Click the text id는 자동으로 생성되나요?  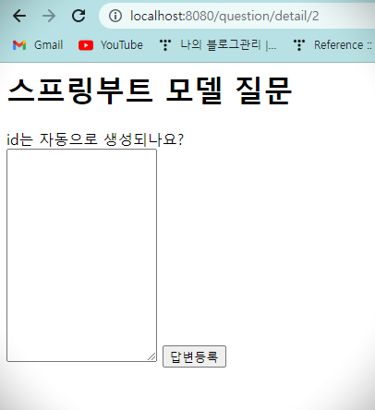click(95, 139)
